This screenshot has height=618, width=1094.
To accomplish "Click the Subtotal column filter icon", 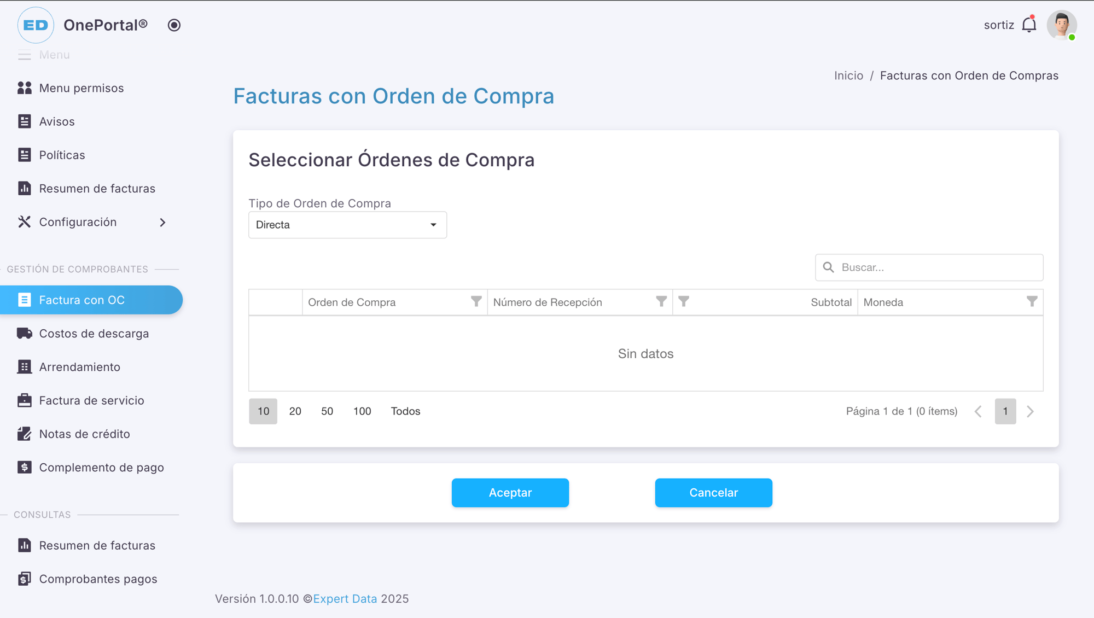I will click(x=684, y=302).
